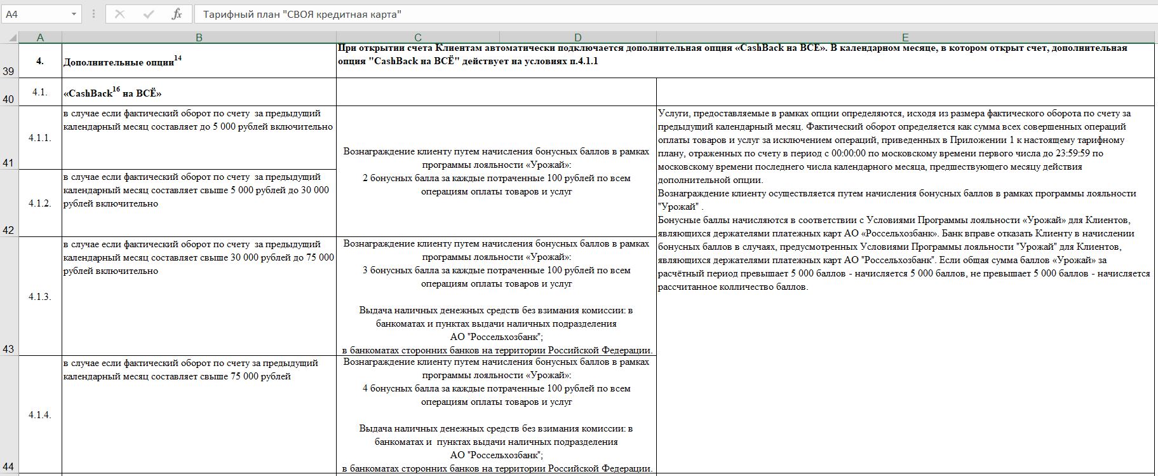Click cell '4.1.3.' in column A

click(x=40, y=296)
